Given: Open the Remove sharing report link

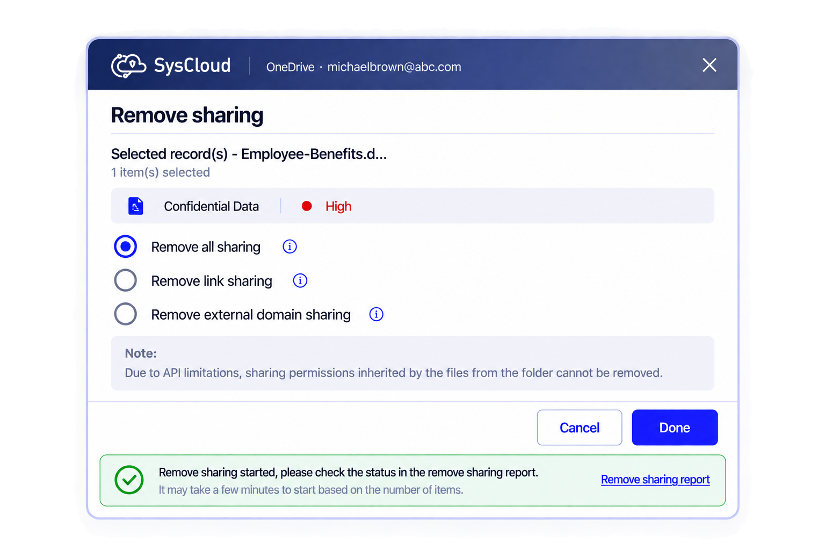Looking at the screenshot, I should pos(655,480).
